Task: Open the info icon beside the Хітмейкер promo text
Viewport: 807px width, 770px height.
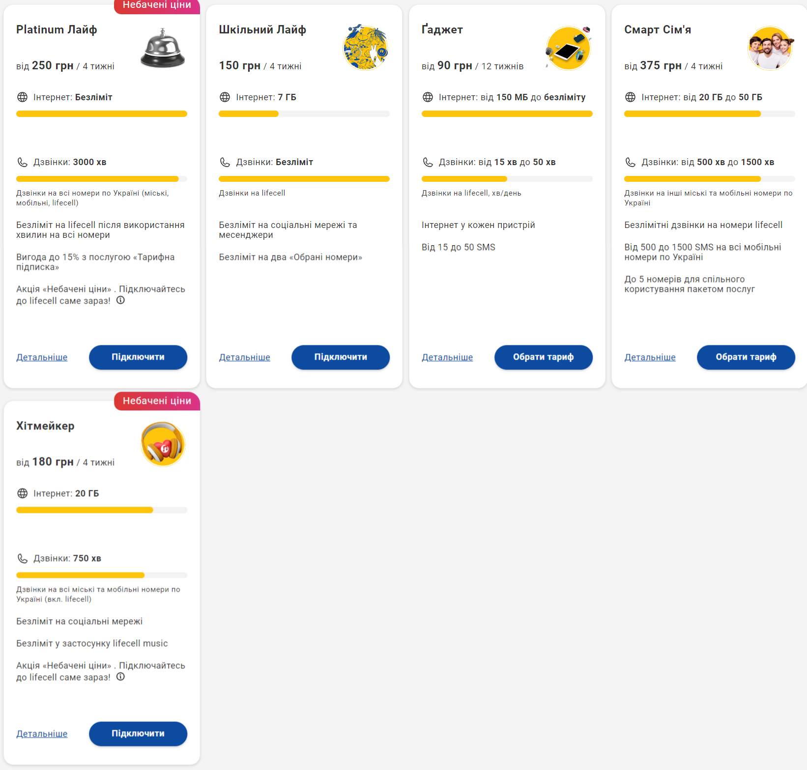Action: coord(120,677)
